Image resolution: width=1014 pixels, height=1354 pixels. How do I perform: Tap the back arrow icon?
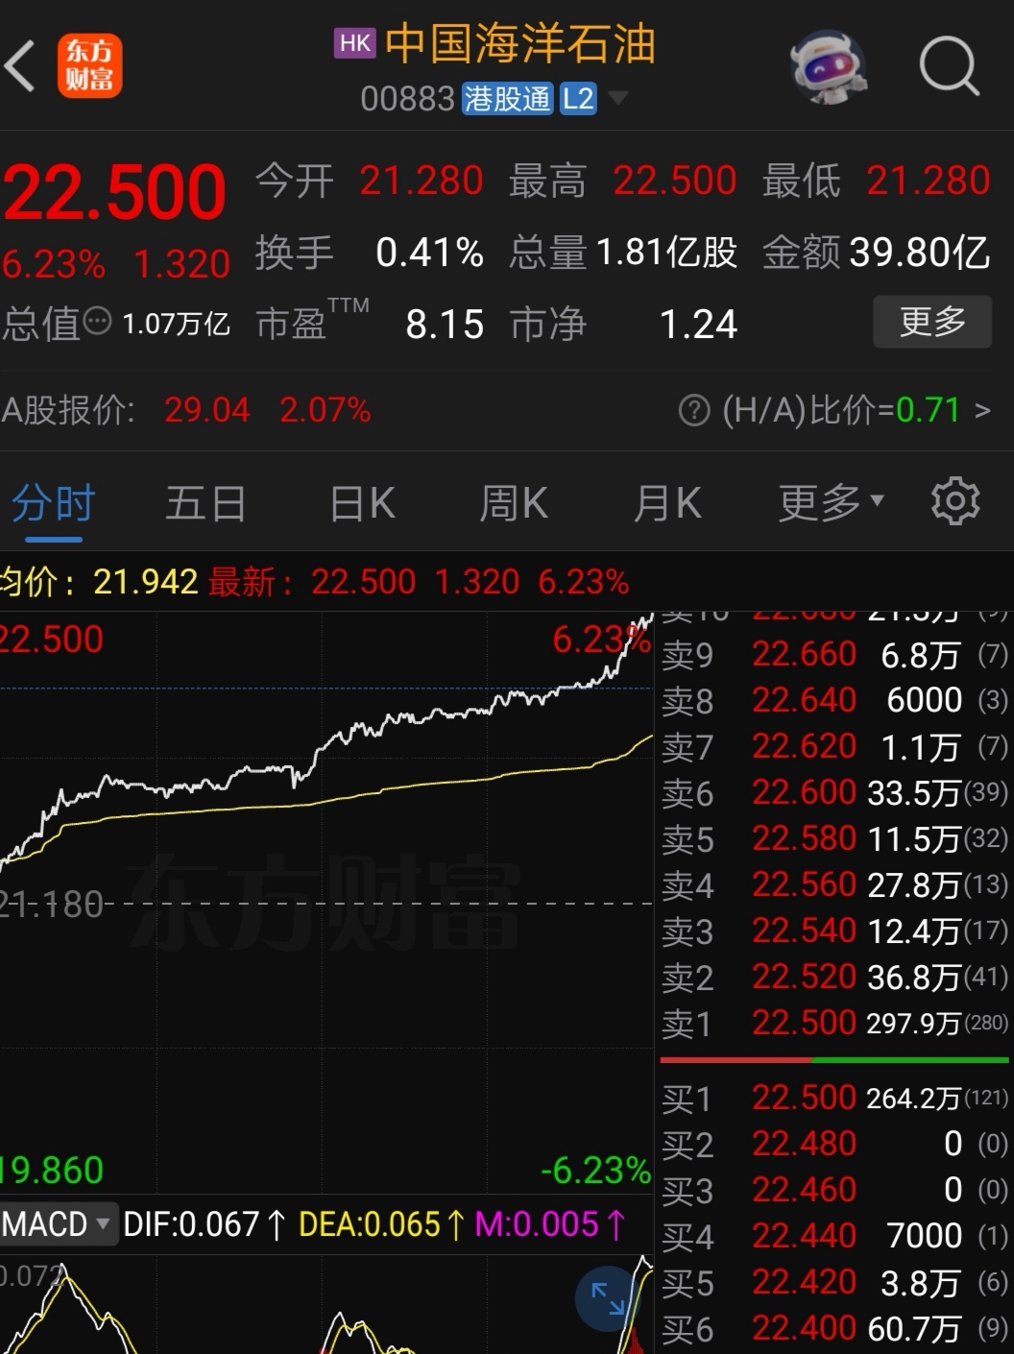coord(21,65)
